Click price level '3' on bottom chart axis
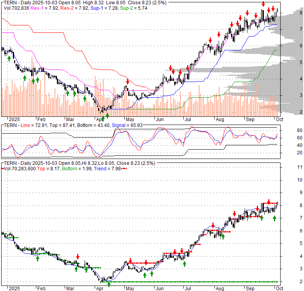304x291 pixels. (x=301, y=269)
